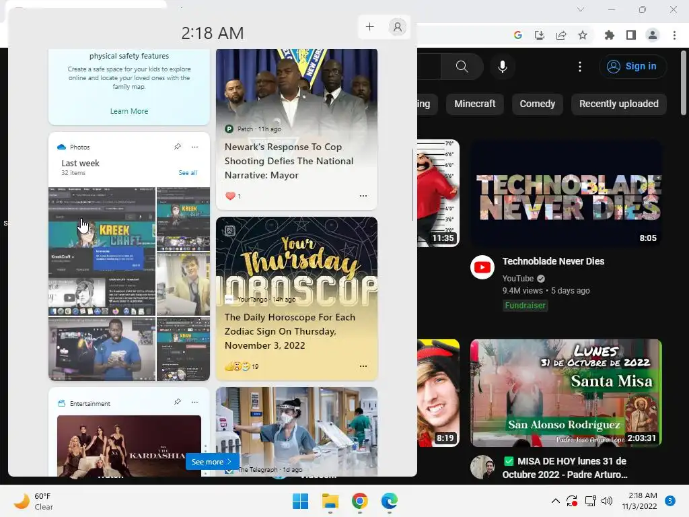Image resolution: width=689 pixels, height=517 pixels.
Task: Click the Google icon in address bar
Action: [x=518, y=35]
